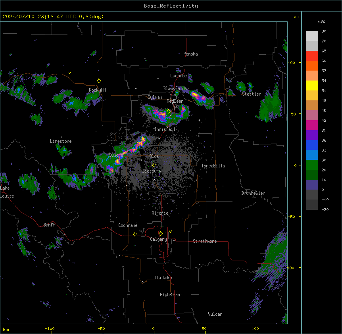This screenshot has width=342, height=334.
Task: Click the yellow diamond marker south of RedDeer
Action: (x=169, y=111)
